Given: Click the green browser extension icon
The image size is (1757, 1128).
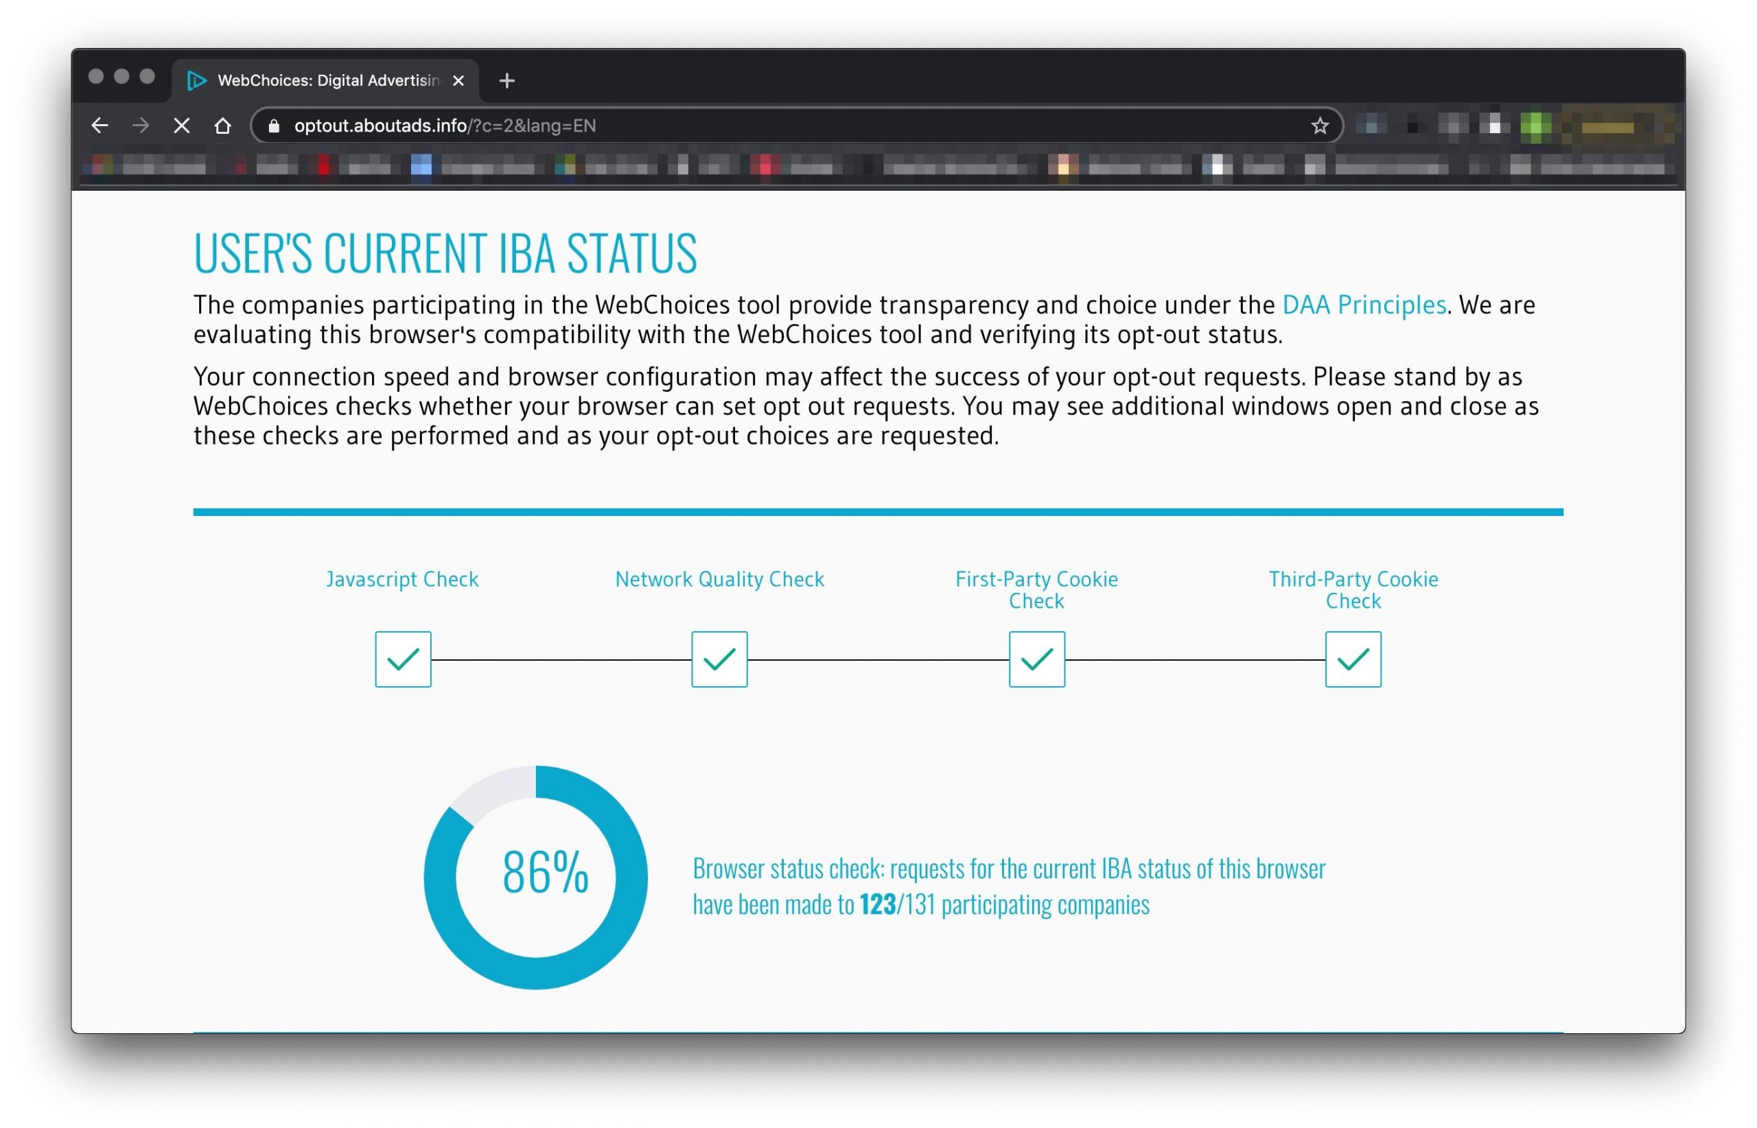Looking at the screenshot, I should 1535,126.
